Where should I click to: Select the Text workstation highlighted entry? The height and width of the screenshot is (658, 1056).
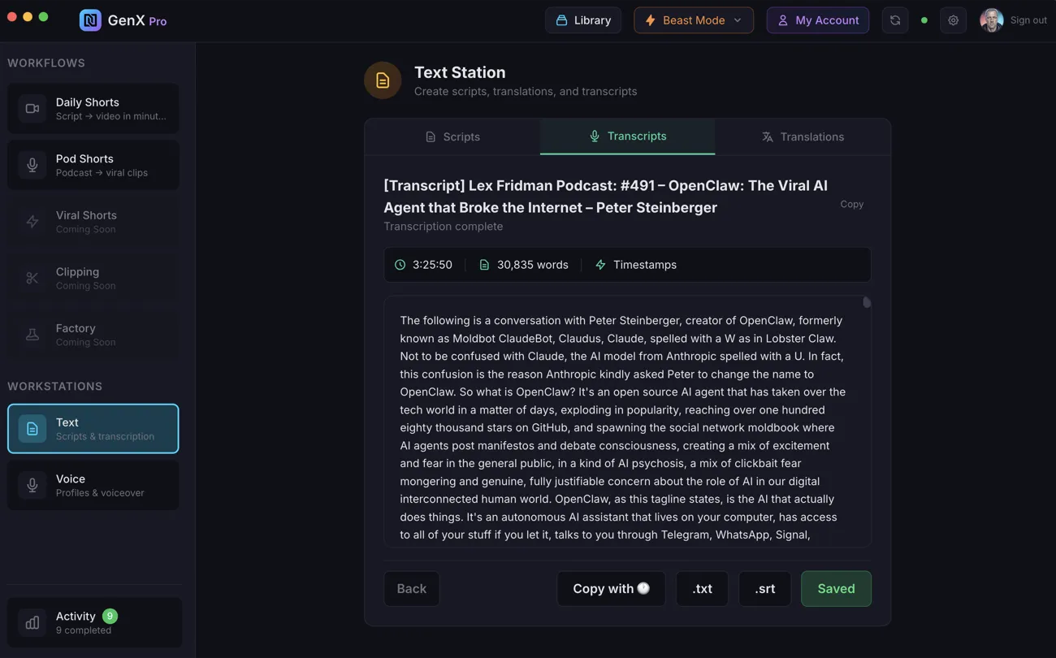point(93,428)
